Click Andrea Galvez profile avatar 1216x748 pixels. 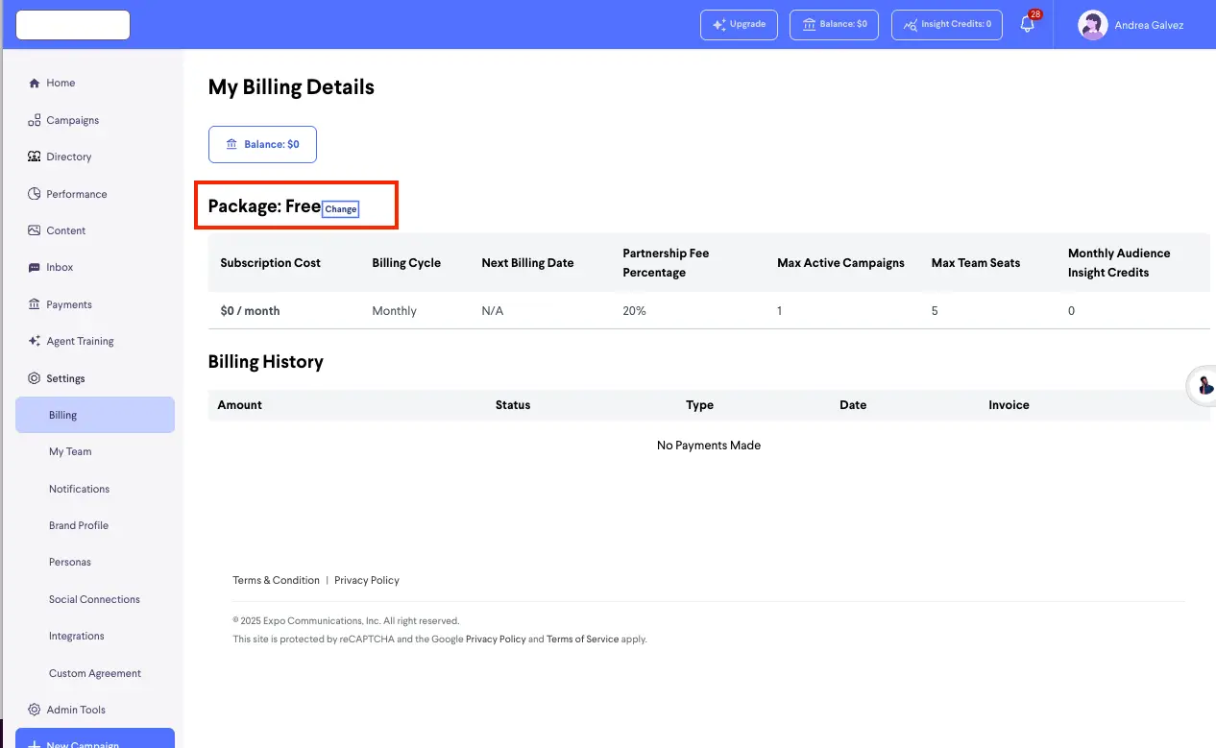click(x=1093, y=25)
